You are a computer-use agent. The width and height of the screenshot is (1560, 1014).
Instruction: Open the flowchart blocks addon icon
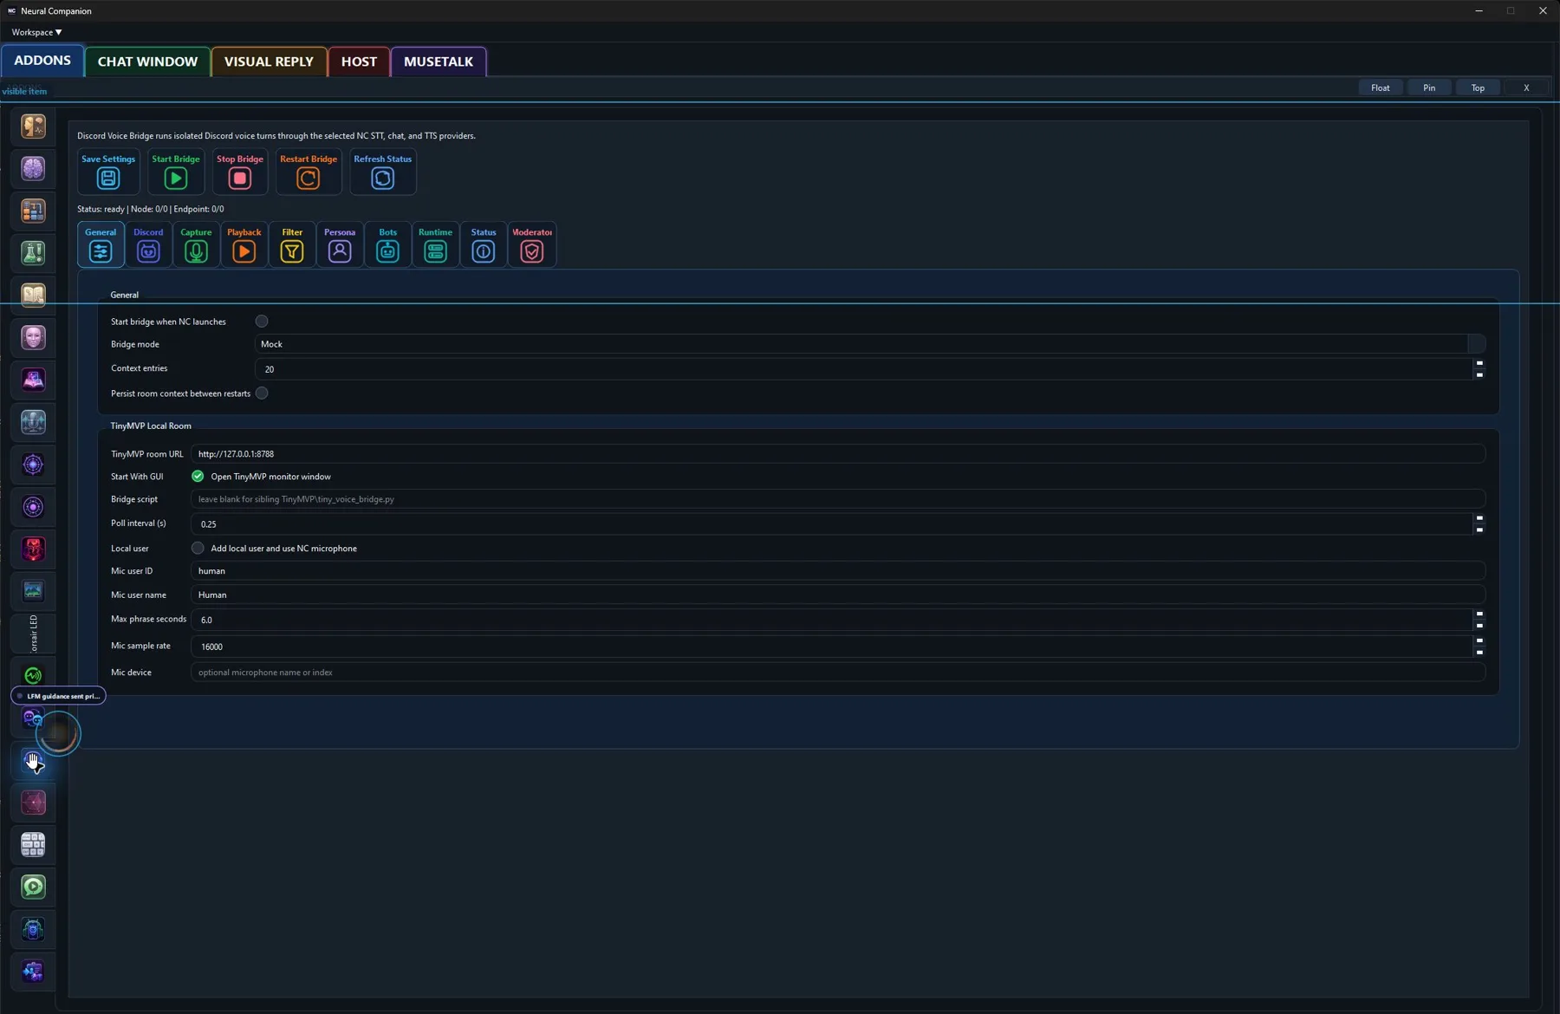(x=33, y=211)
